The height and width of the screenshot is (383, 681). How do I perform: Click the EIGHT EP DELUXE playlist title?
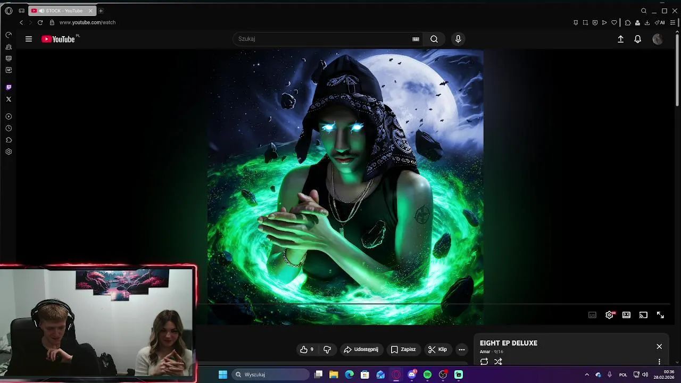pos(509,343)
